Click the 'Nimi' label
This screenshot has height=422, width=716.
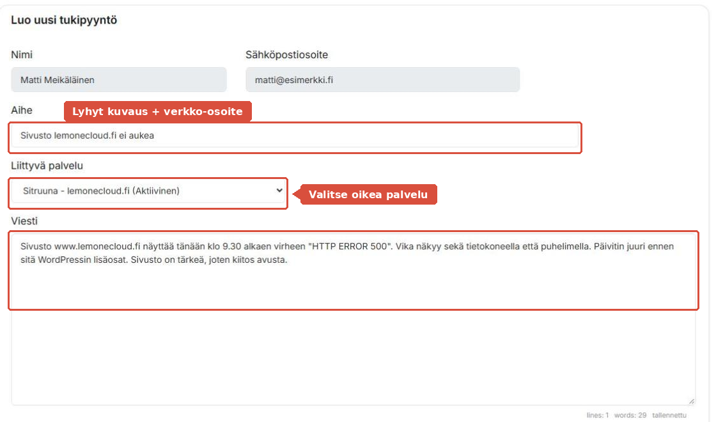click(22, 55)
